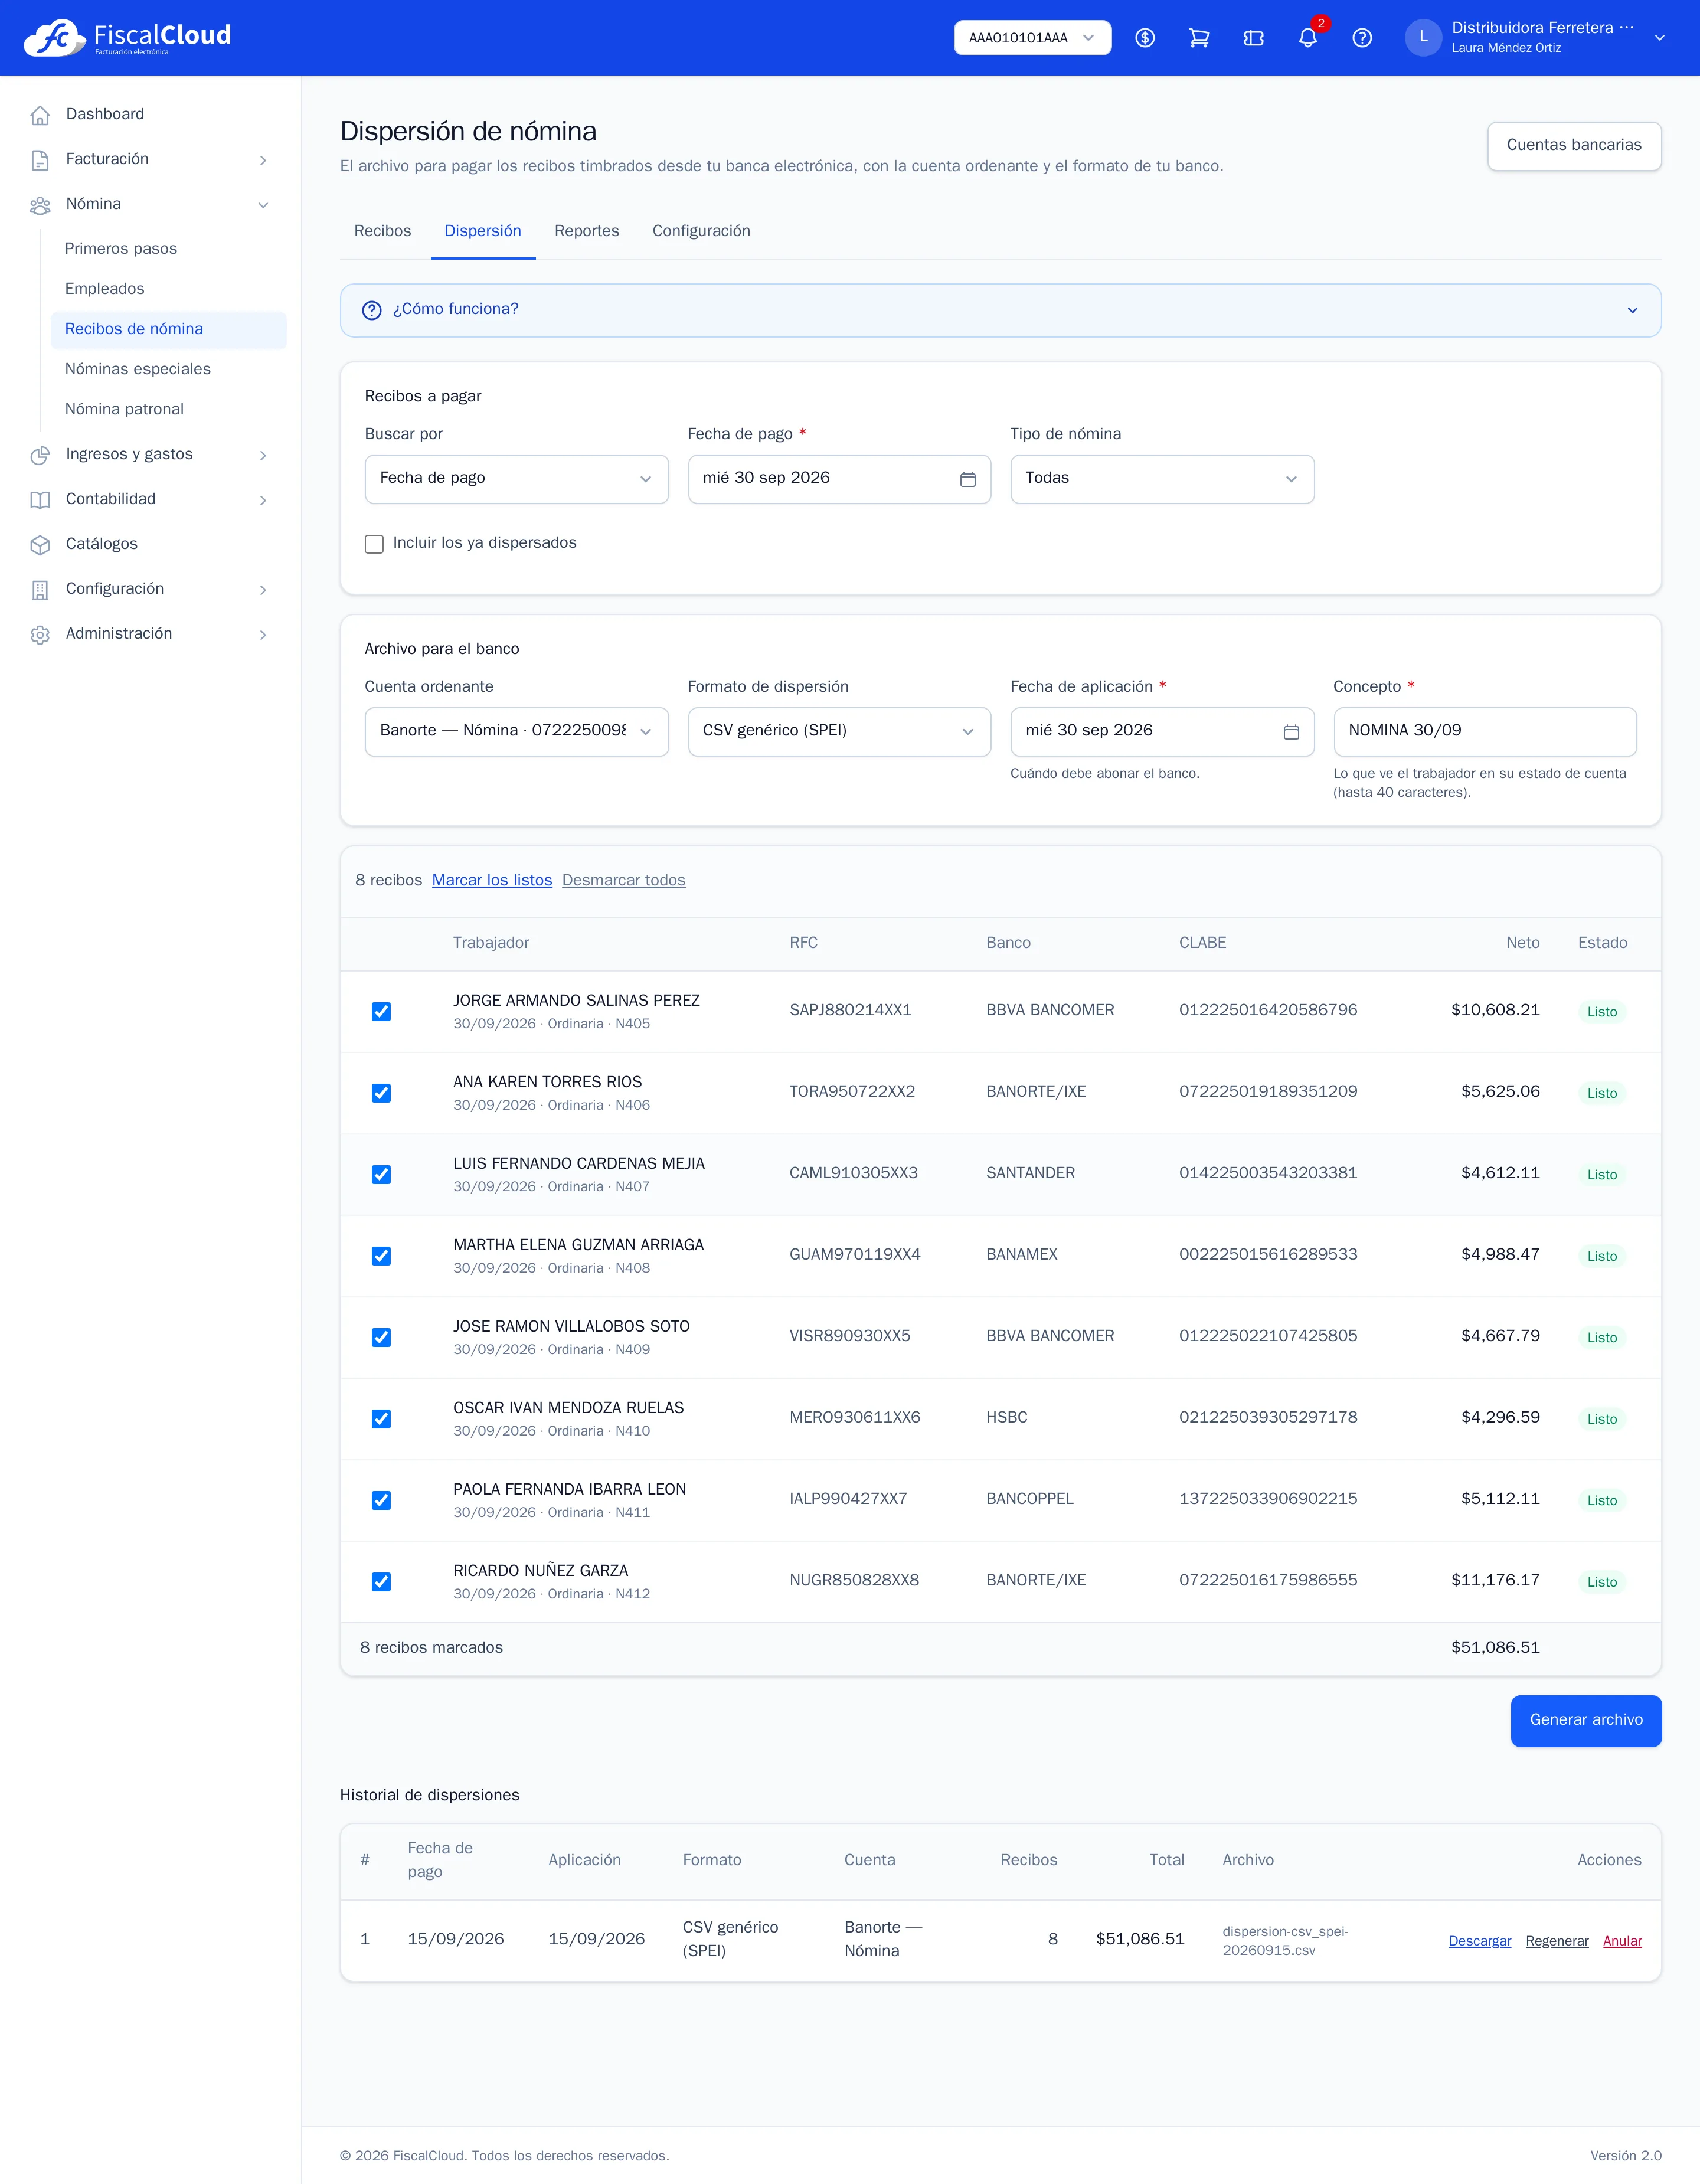The width and height of the screenshot is (1700, 2184).
Task: Click the Fecha de aplicación calendar icon
Action: click(x=1291, y=732)
